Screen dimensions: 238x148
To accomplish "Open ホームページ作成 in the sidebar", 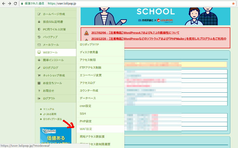I will [56, 14].
